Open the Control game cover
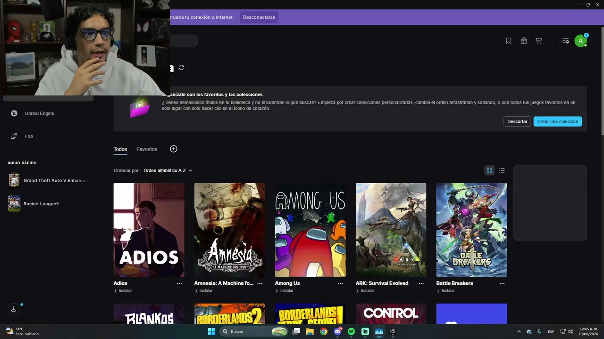This screenshot has width=604, height=339. pos(391,314)
